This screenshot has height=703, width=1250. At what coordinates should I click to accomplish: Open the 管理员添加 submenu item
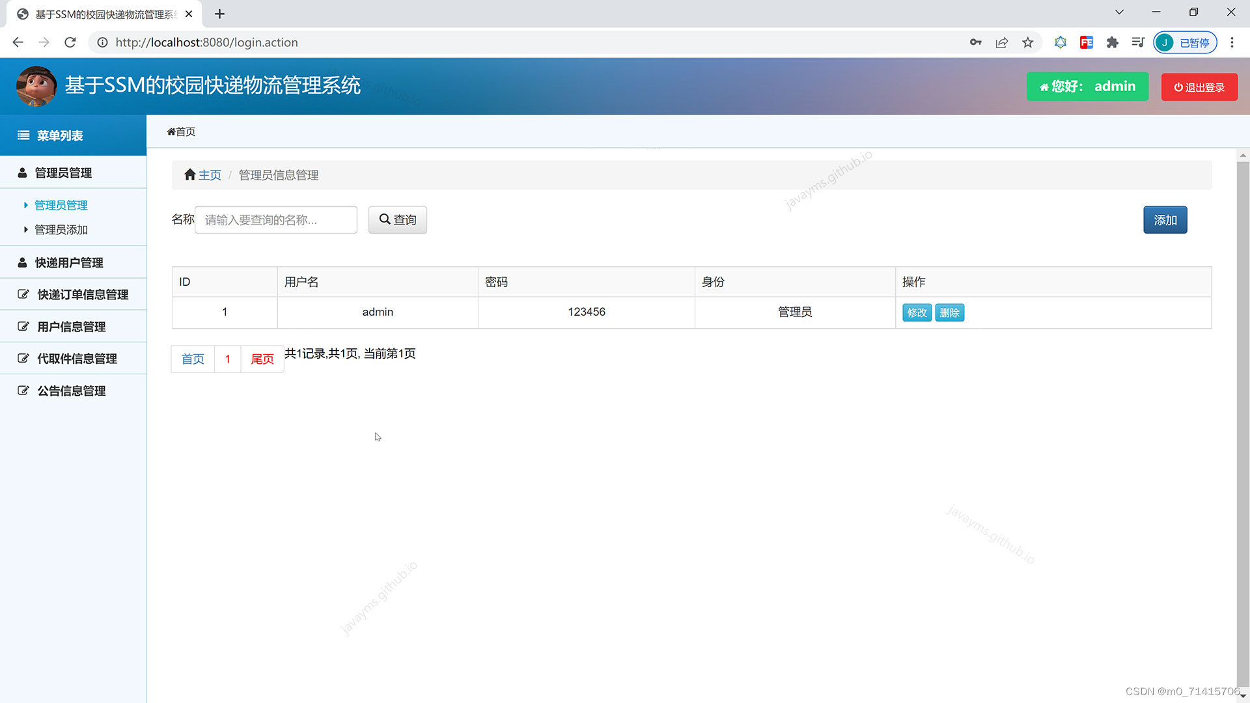(61, 230)
